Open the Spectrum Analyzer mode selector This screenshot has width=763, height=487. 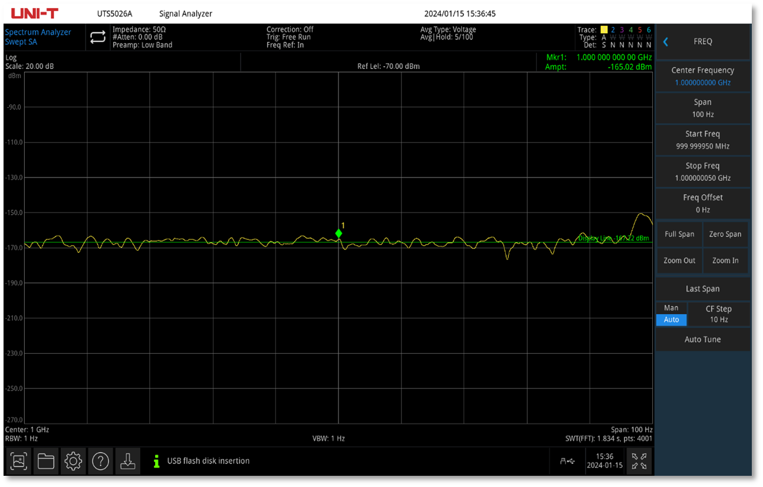click(x=38, y=37)
